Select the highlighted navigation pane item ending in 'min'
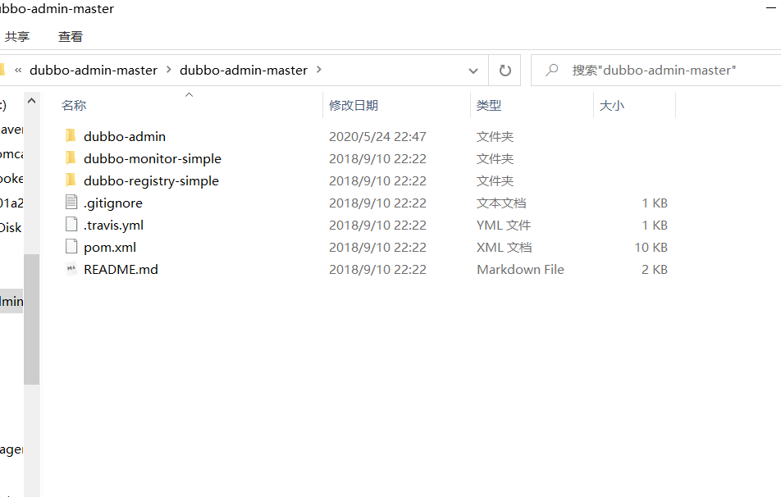 tap(11, 301)
